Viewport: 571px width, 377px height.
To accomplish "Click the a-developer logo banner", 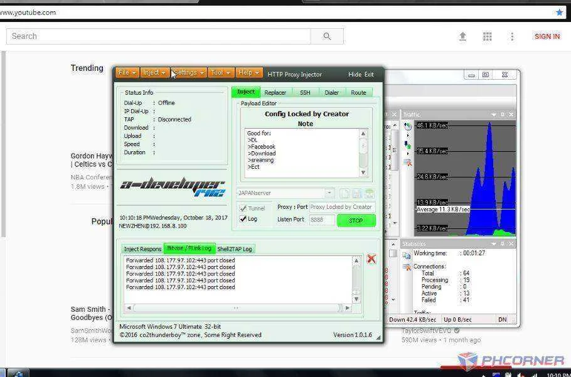I will point(173,187).
